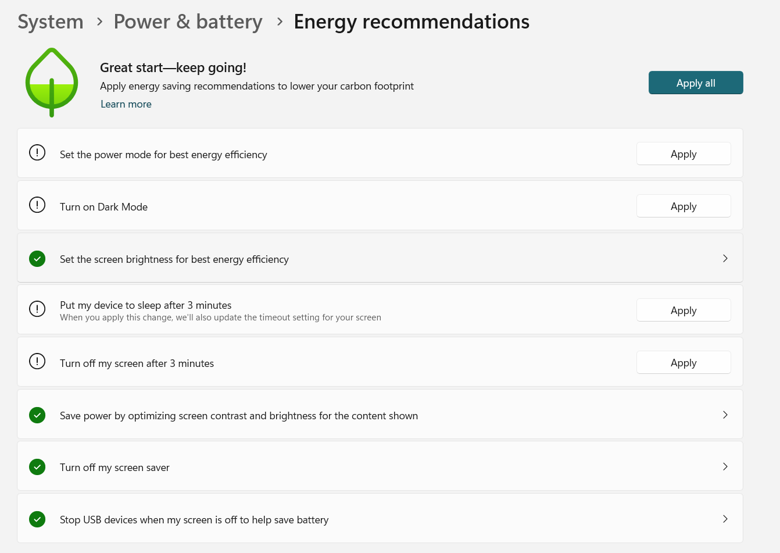Click the warning icon beside power mode recommendation
This screenshot has width=780, height=553.
(x=37, y=153)
